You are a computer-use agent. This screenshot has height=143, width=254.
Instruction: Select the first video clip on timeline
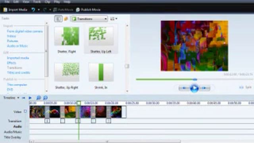coord(37,112)
